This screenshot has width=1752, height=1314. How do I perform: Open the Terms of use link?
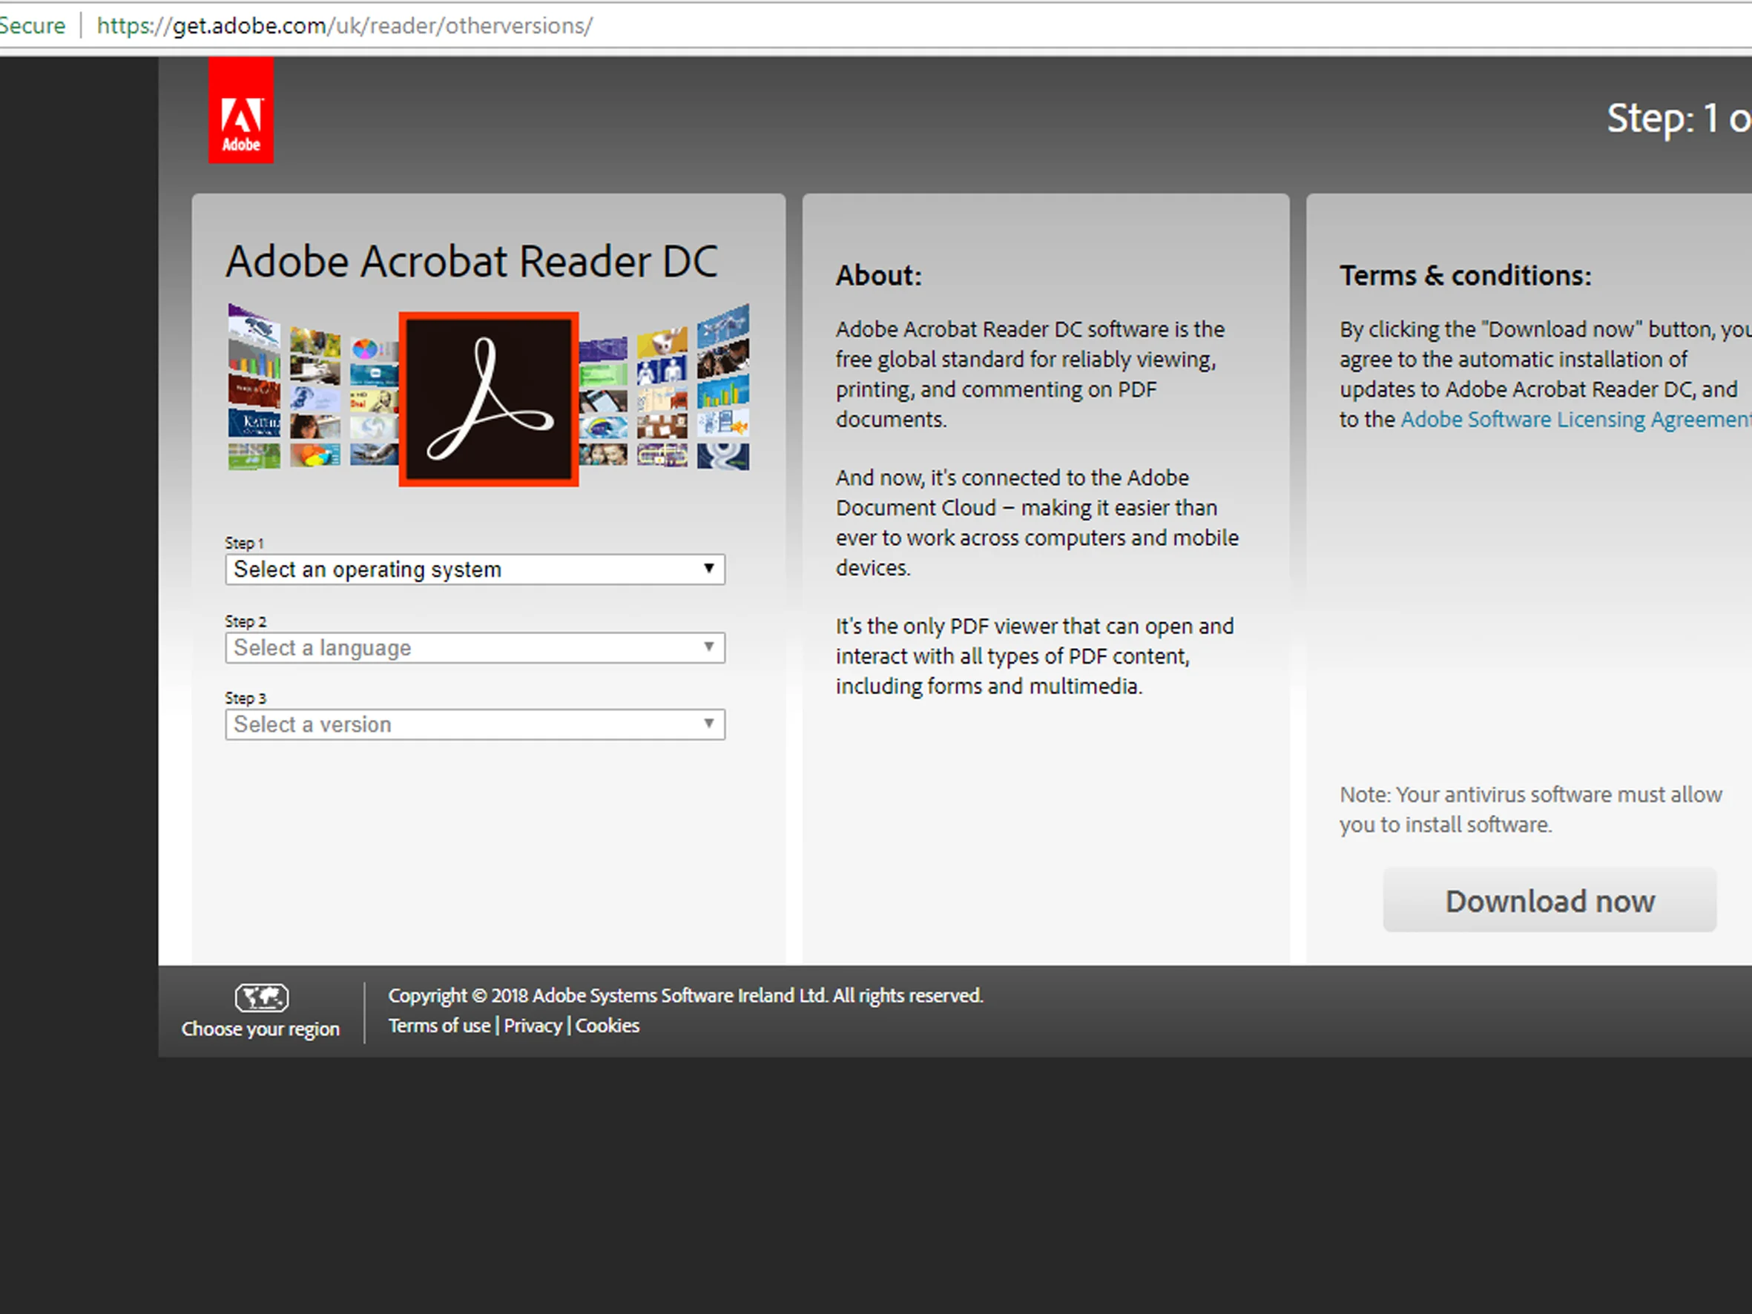pyautogui.click(x=440, y=1026)
